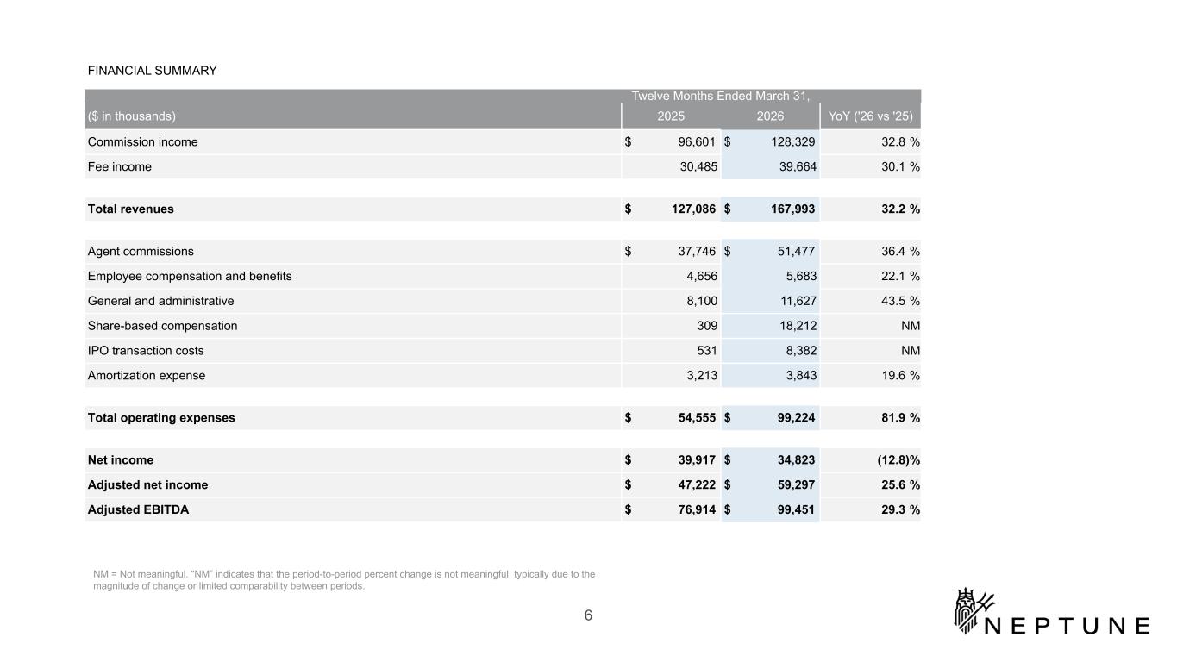Click NM in IPO transaction costs row

click(x=909, y=352)
